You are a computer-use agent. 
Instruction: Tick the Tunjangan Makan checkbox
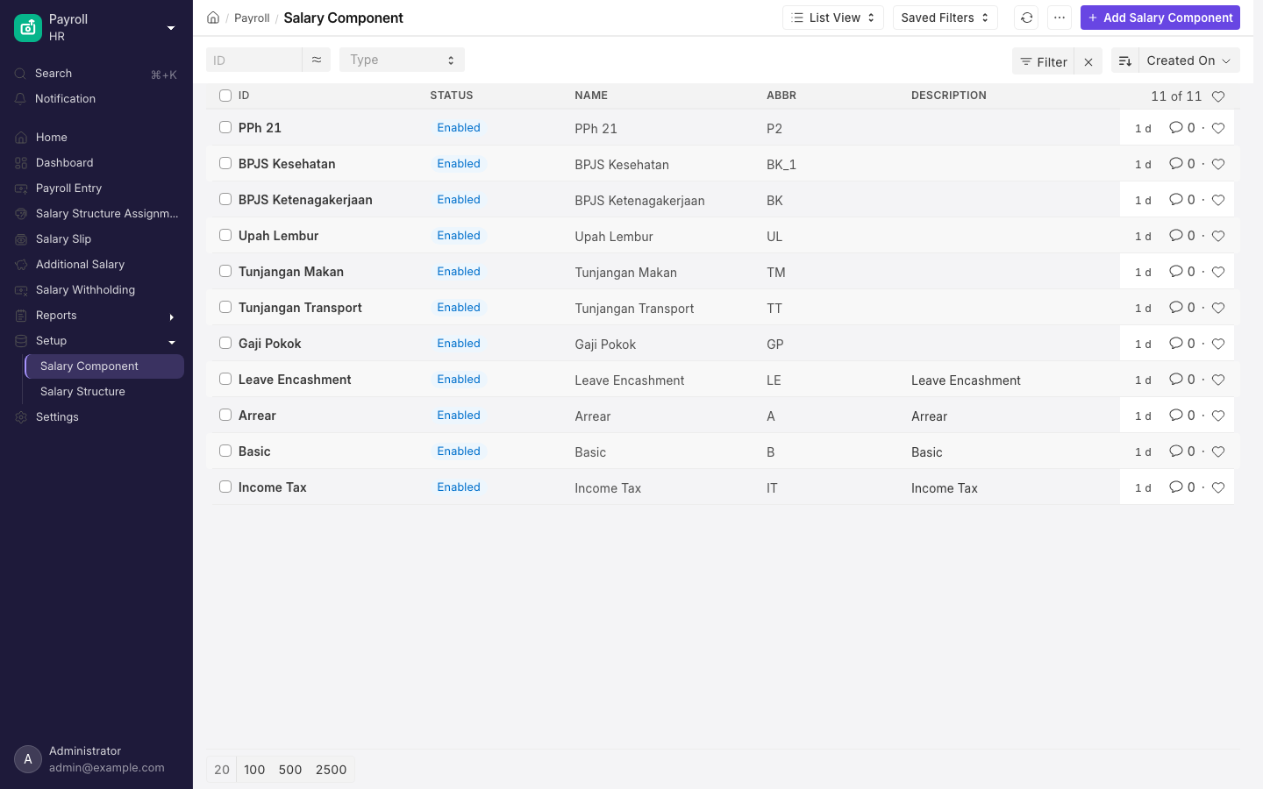tap(225, 271)
